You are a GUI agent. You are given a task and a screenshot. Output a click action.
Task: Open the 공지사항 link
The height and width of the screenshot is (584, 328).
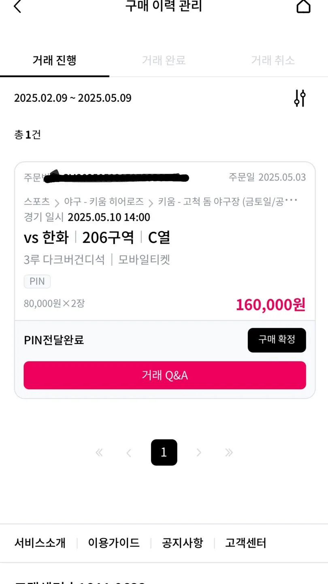[182, 543]
